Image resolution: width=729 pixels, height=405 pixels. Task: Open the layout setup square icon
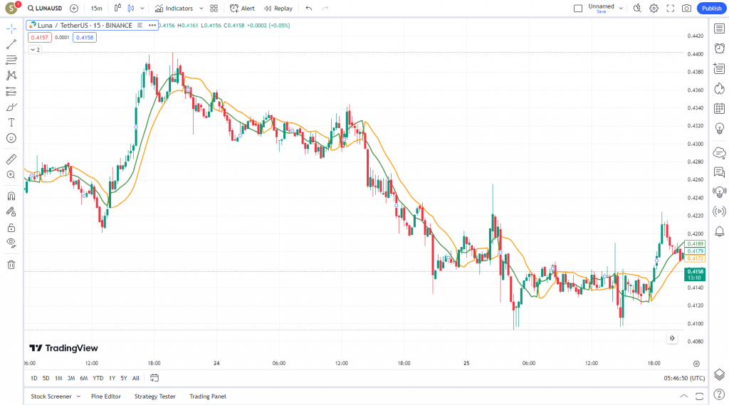[578, 9]
